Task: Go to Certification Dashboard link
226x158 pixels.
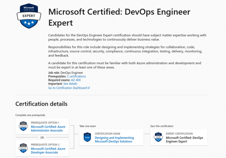Action: (67, 88)
